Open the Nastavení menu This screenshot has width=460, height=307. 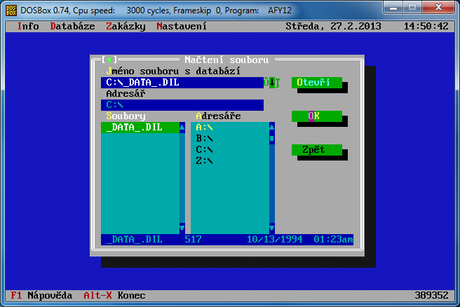[x=182, y=26]
